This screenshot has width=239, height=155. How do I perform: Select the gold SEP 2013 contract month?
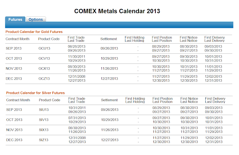(14, 48)
